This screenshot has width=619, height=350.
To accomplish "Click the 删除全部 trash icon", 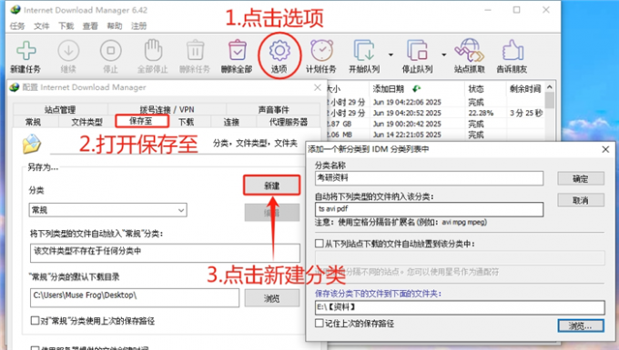I will coord(237,51).
